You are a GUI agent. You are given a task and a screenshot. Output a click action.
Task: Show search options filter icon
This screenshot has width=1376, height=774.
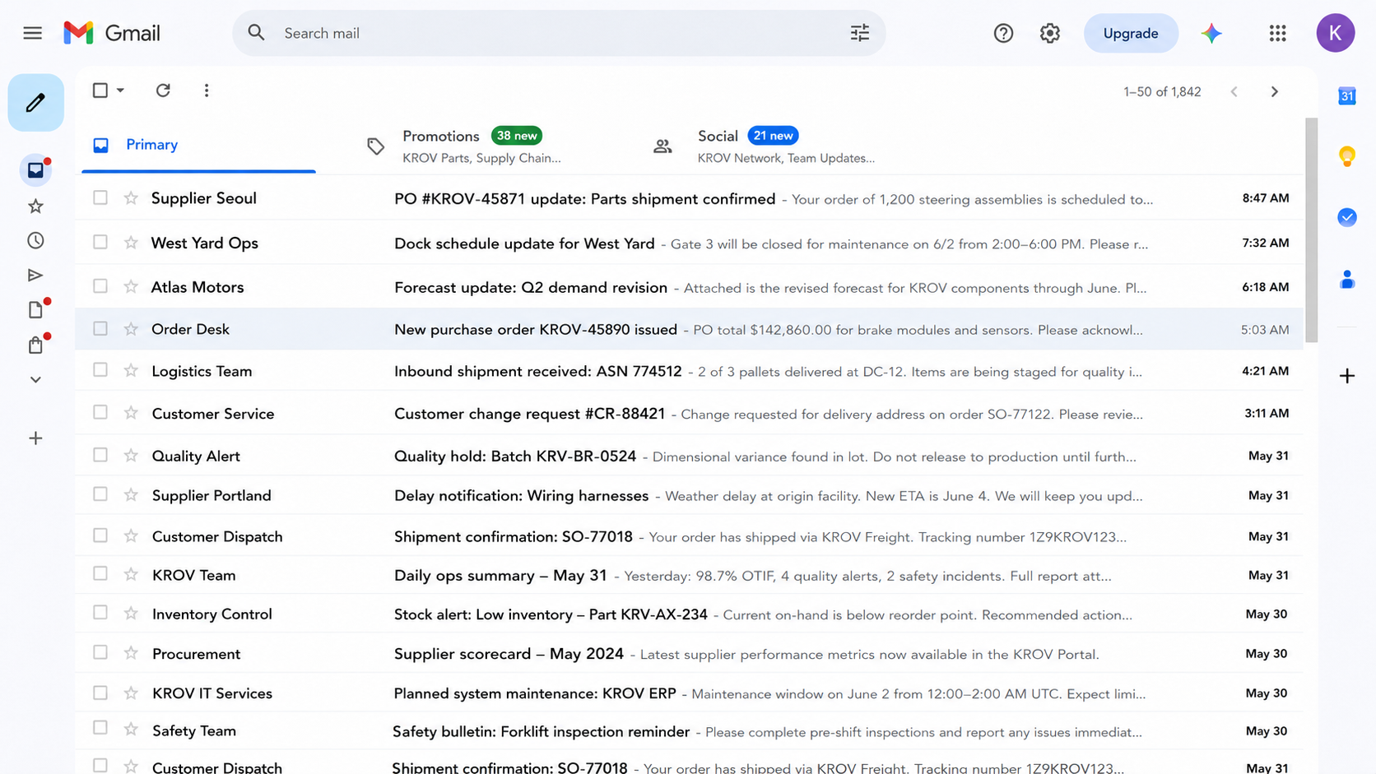pyautogui.click(x=859, y=33)
